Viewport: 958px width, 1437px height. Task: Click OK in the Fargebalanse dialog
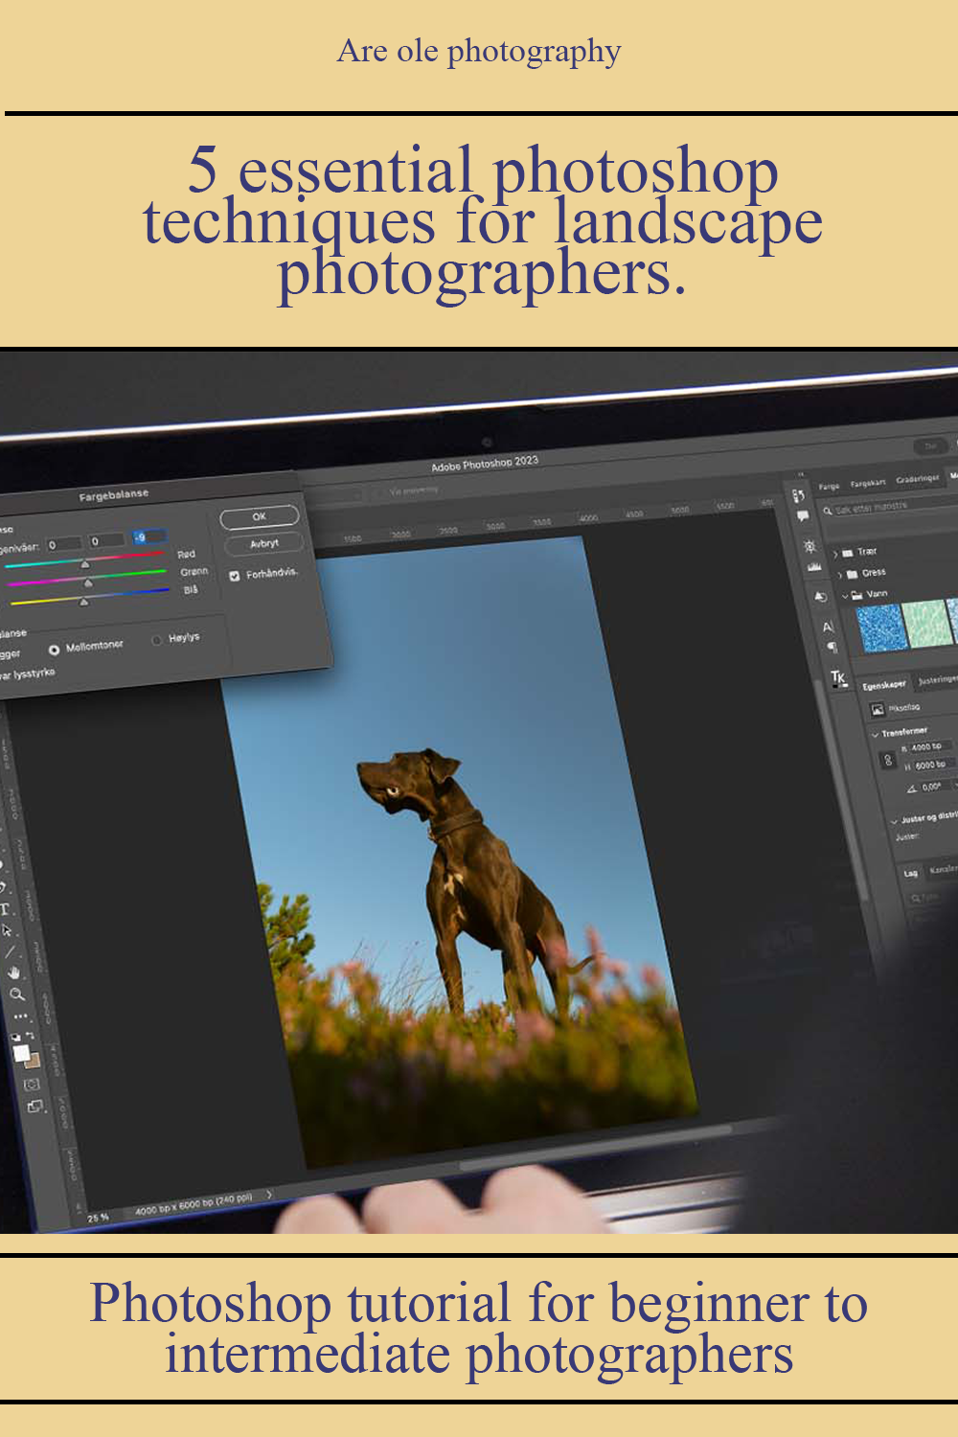[x=260, y=517]
